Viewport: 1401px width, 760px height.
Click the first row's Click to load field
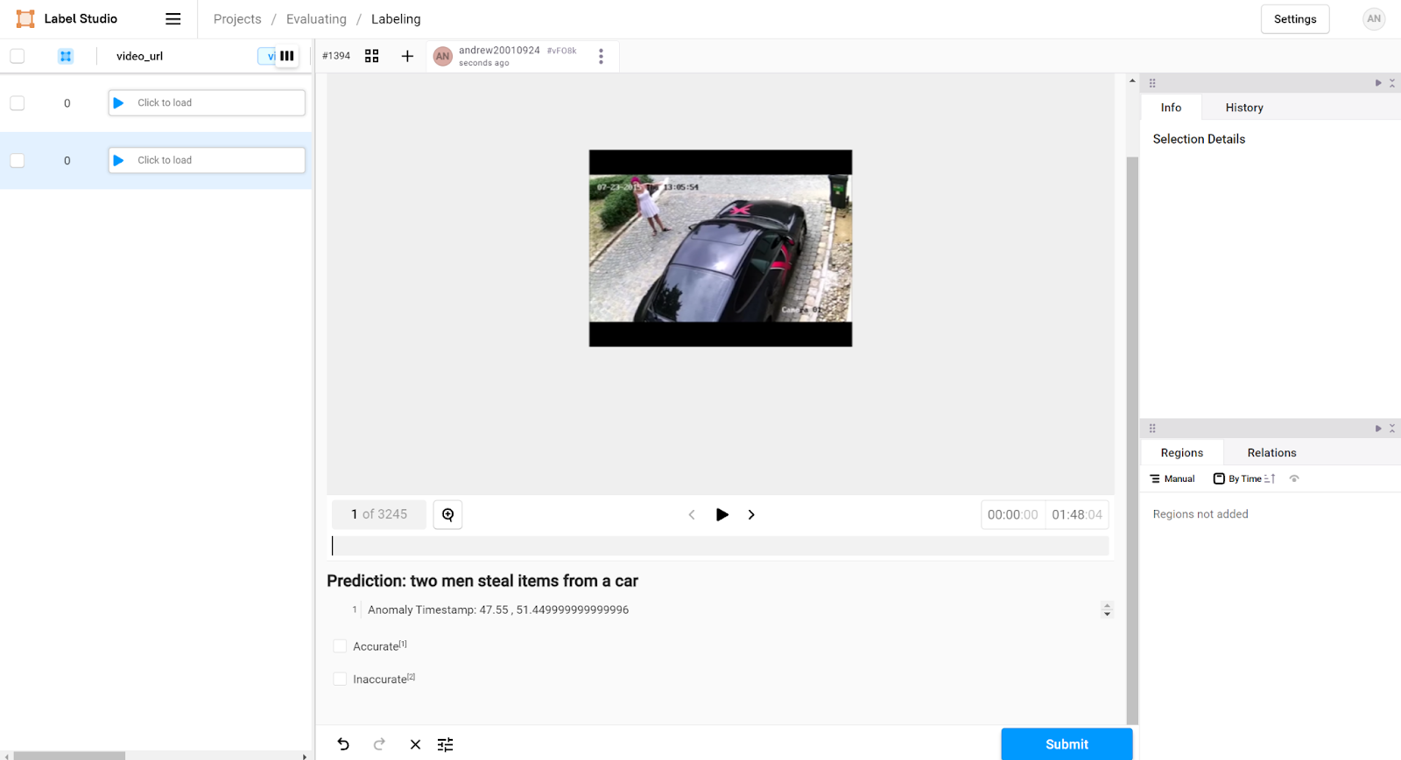point(207,103)
